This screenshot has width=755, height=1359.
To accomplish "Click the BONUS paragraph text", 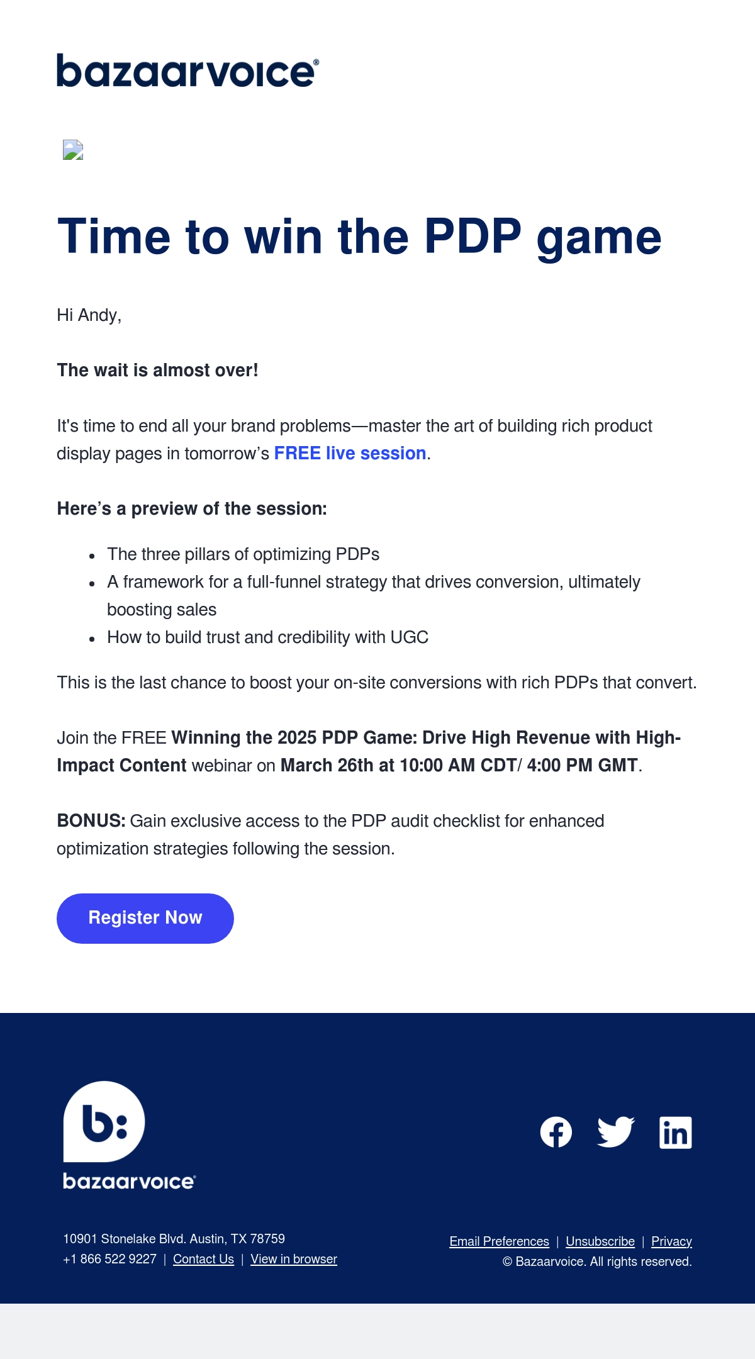I will (330, 835).
